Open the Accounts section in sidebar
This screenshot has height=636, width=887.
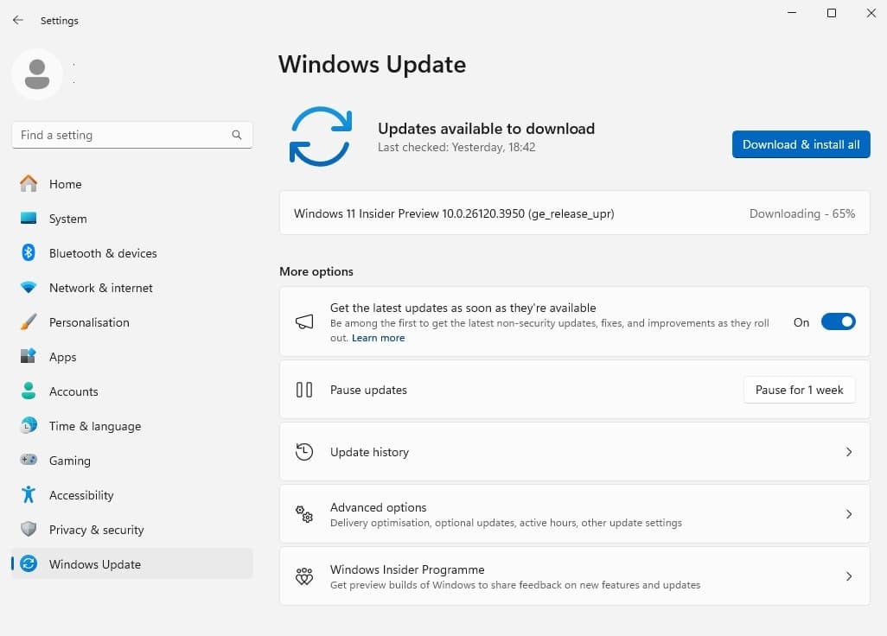[x=73, y=391]
